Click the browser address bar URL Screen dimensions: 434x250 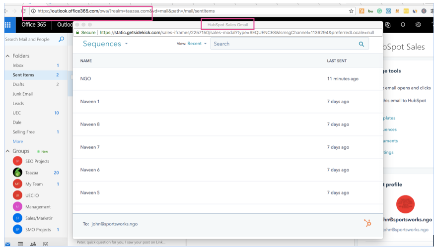click(x=126, y=11)
